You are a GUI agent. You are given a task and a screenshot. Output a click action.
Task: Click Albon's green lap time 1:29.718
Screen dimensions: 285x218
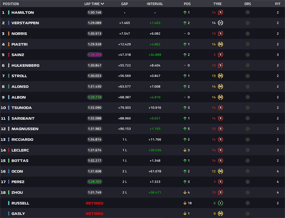click(x=95, y=97)
